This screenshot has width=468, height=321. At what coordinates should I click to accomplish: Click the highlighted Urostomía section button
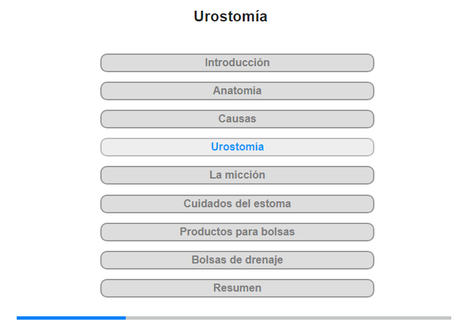click(237, 147)
